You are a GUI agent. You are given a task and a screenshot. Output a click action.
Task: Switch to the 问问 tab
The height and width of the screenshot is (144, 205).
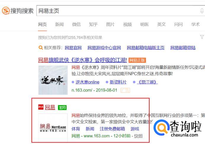(178, 25)
